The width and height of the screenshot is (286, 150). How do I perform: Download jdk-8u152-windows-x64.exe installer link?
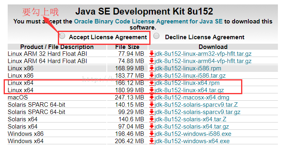[192, 141]
